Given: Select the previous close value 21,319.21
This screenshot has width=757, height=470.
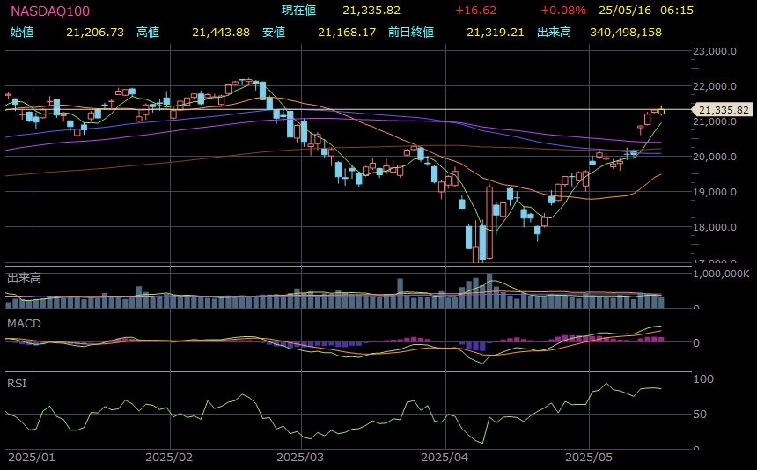Looking at the screenshot, I should (x=496, y=33).
